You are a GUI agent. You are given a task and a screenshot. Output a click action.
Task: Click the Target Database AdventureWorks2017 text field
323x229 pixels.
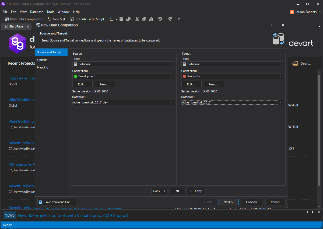tap(230, 102)
